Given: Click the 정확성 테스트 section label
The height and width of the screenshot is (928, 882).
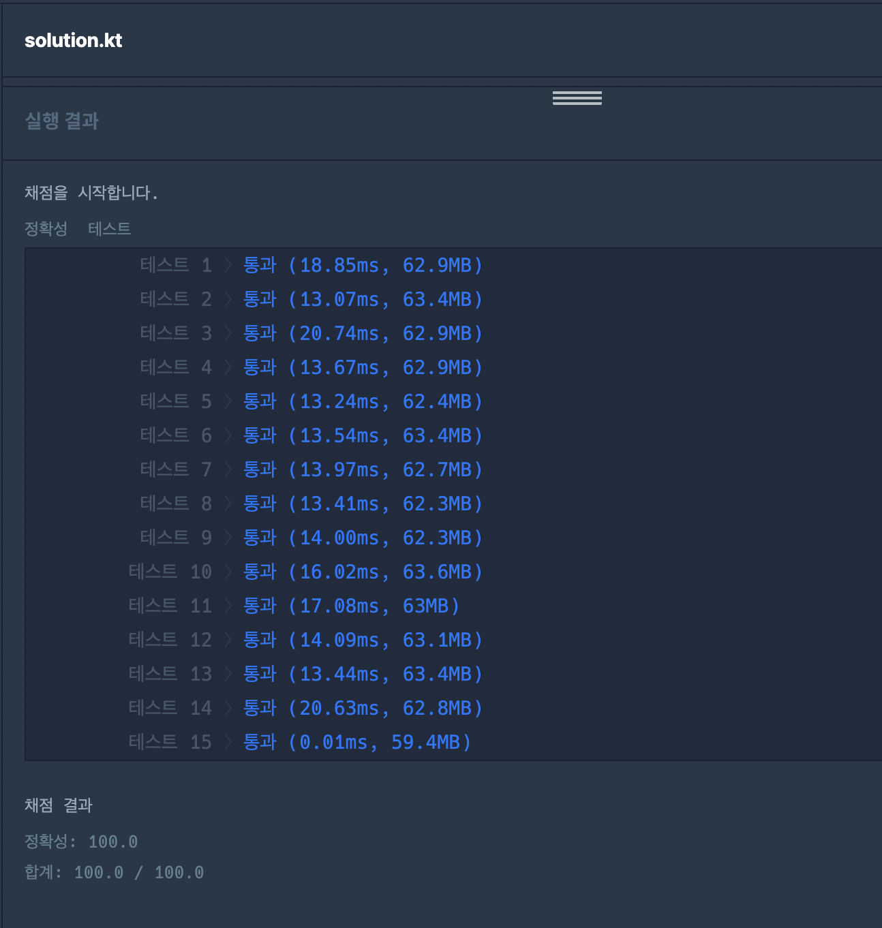Looking at the screenshot, I should click(78, 228).
